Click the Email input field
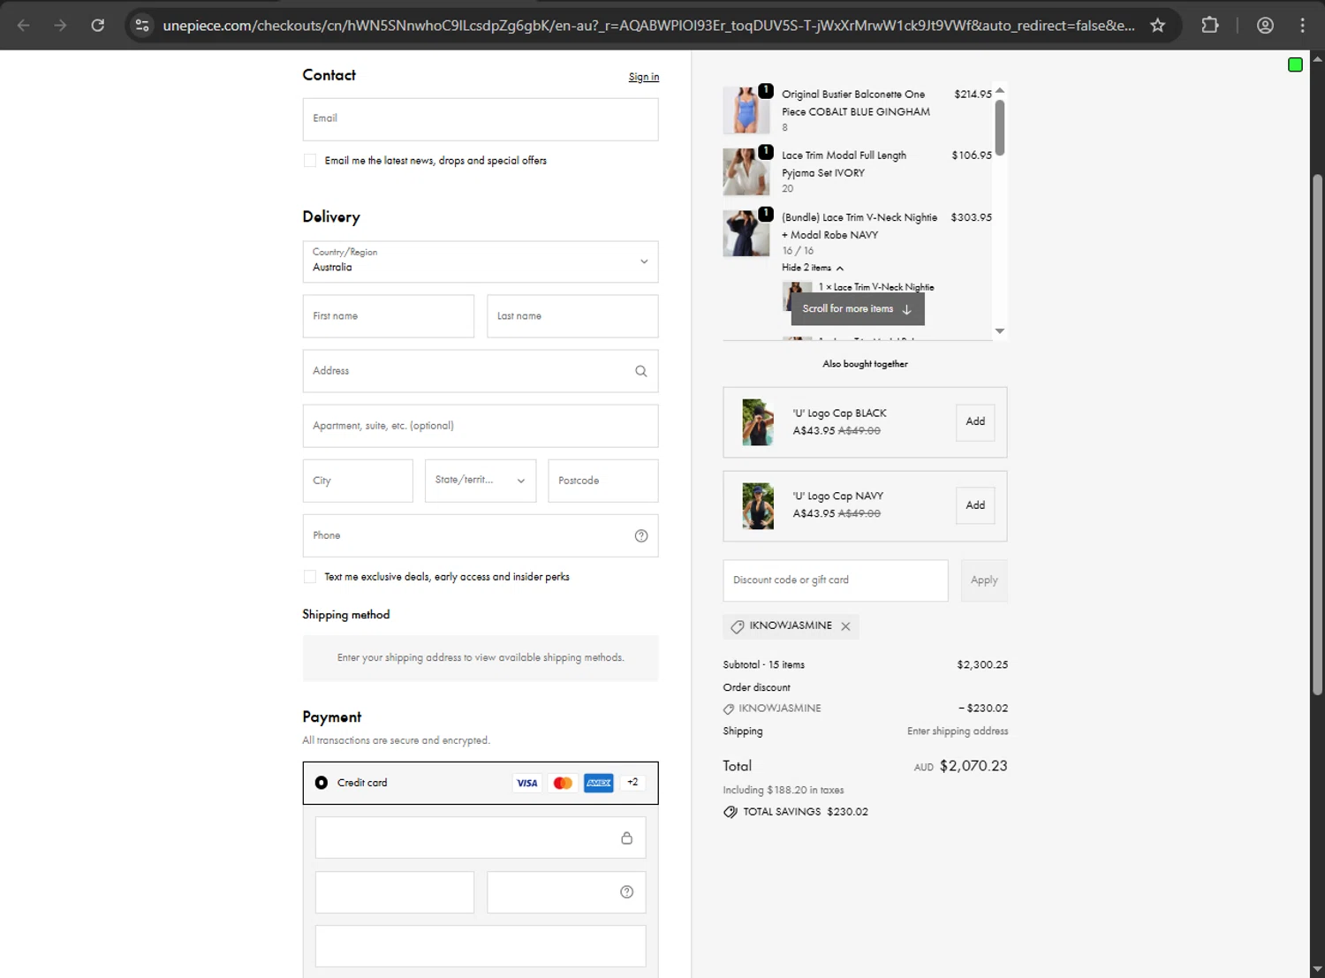 tap(481, 119)
